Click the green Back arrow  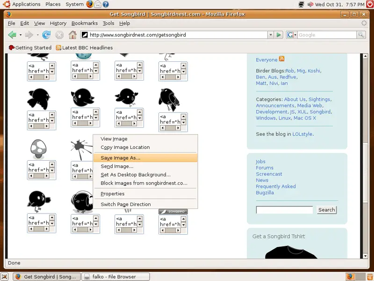tap(12, 35)
